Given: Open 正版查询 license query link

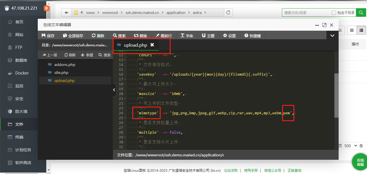Looking at the screenshot, I should [x=294, y=170].
